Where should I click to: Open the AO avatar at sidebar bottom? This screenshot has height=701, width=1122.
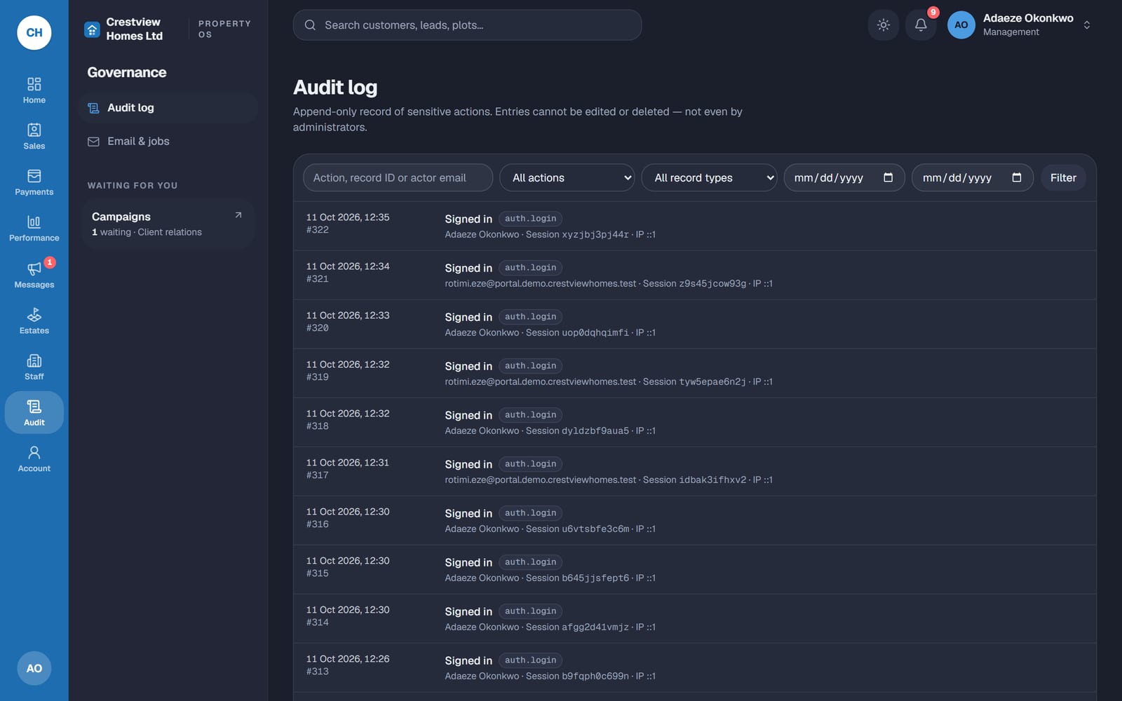(x=34, y=668)
